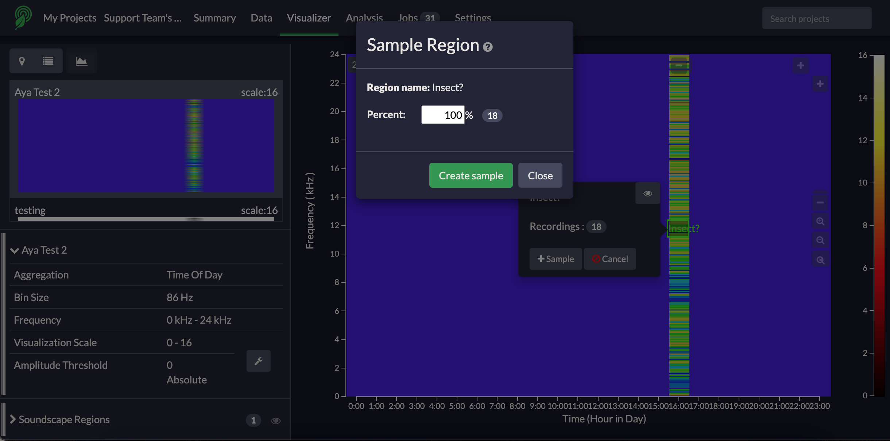890x441 pixels.
Task: Click the Close button in dialog
Action: [540, 176]
